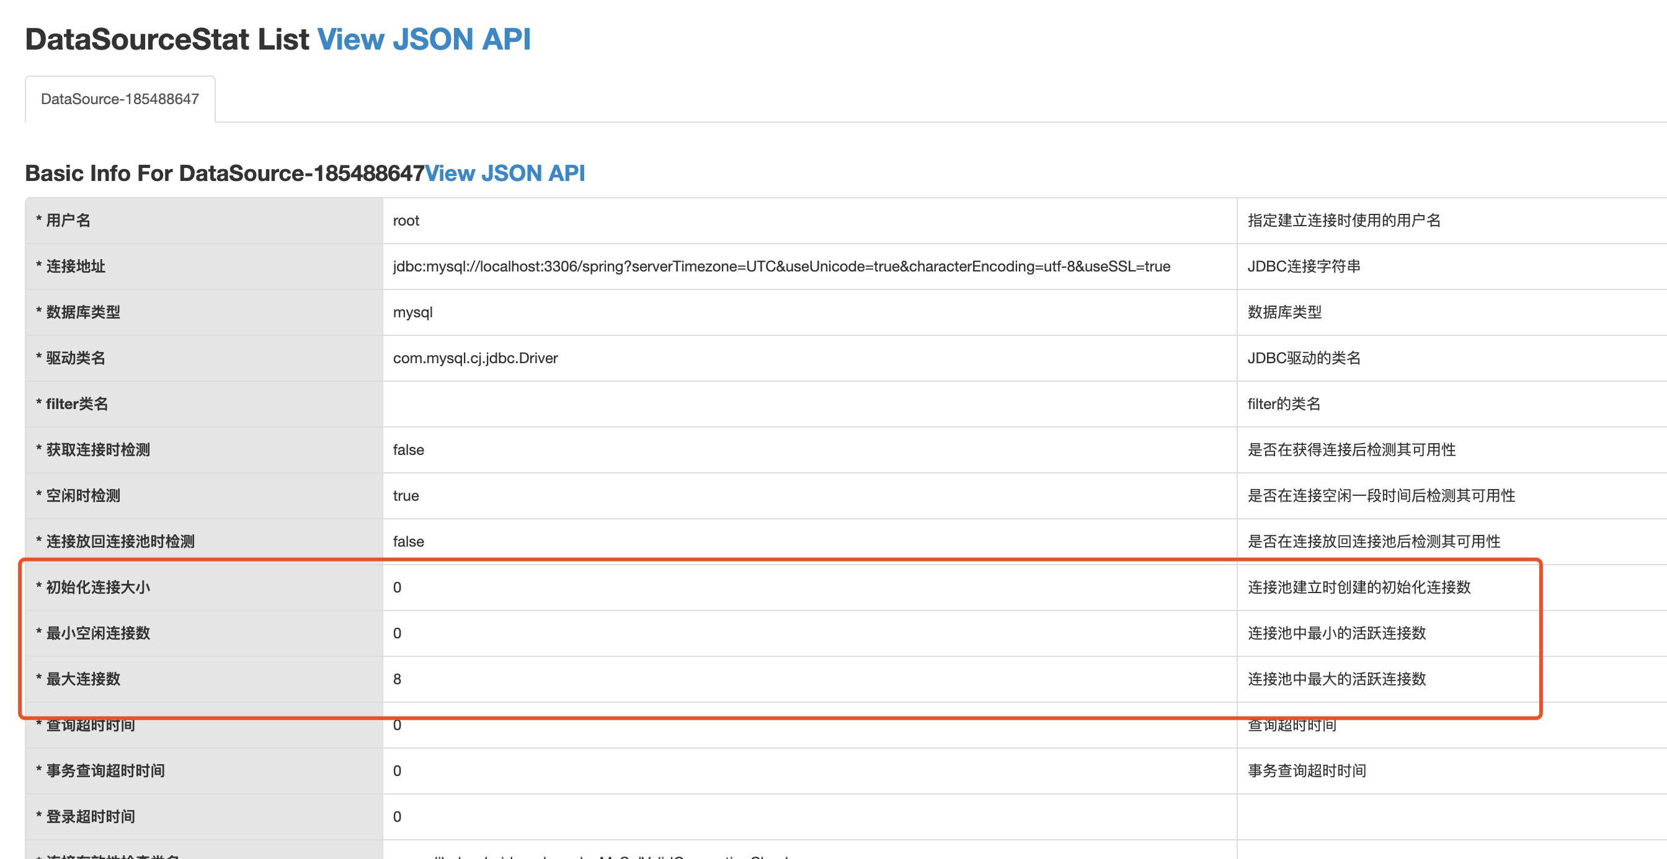1667x859 pixels.
Task: Click description 连接池建立时创建的初始化连接数
Action: coord(1359,588)
